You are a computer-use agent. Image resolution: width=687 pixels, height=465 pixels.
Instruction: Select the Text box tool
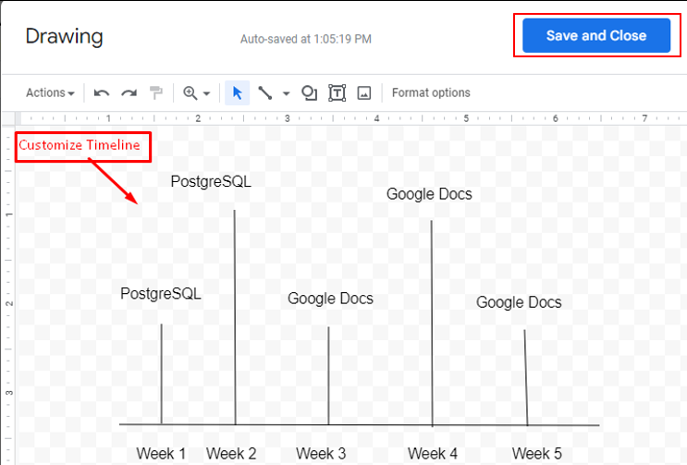pos(337,92)
